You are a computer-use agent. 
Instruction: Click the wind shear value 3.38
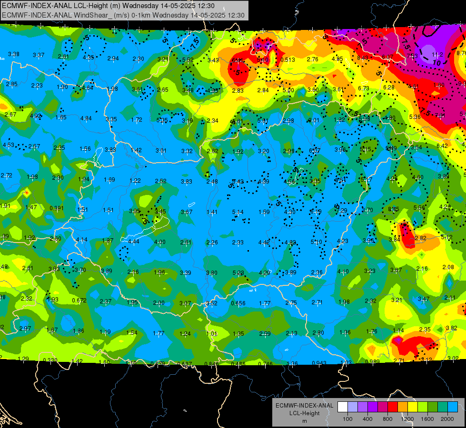(x=14, y=54)
